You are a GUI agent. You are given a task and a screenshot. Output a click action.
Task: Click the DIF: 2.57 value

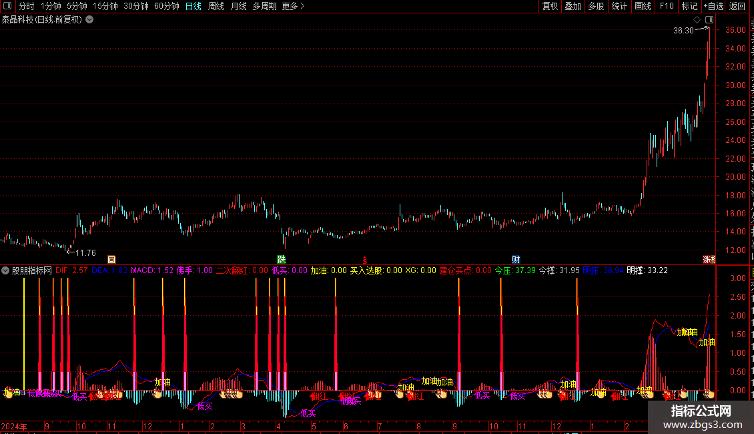point(71,270)
